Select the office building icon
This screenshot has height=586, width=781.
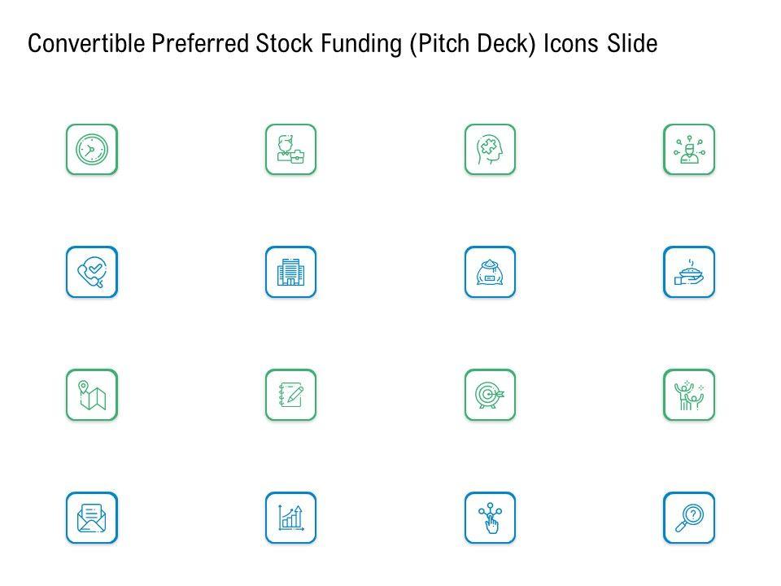coord(290,272)
